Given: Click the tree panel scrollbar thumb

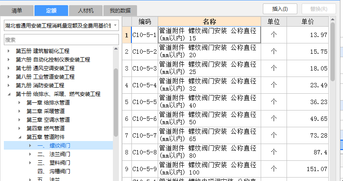Looking at the screenshot, I should 116,102.
